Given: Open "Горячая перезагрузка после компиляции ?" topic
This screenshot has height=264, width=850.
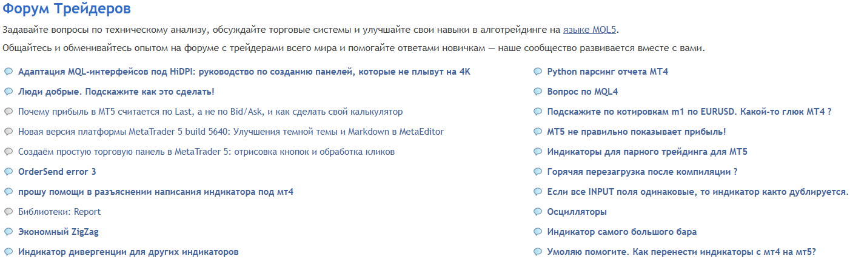Looking at the screenshot, I should [x=642, y=172].
